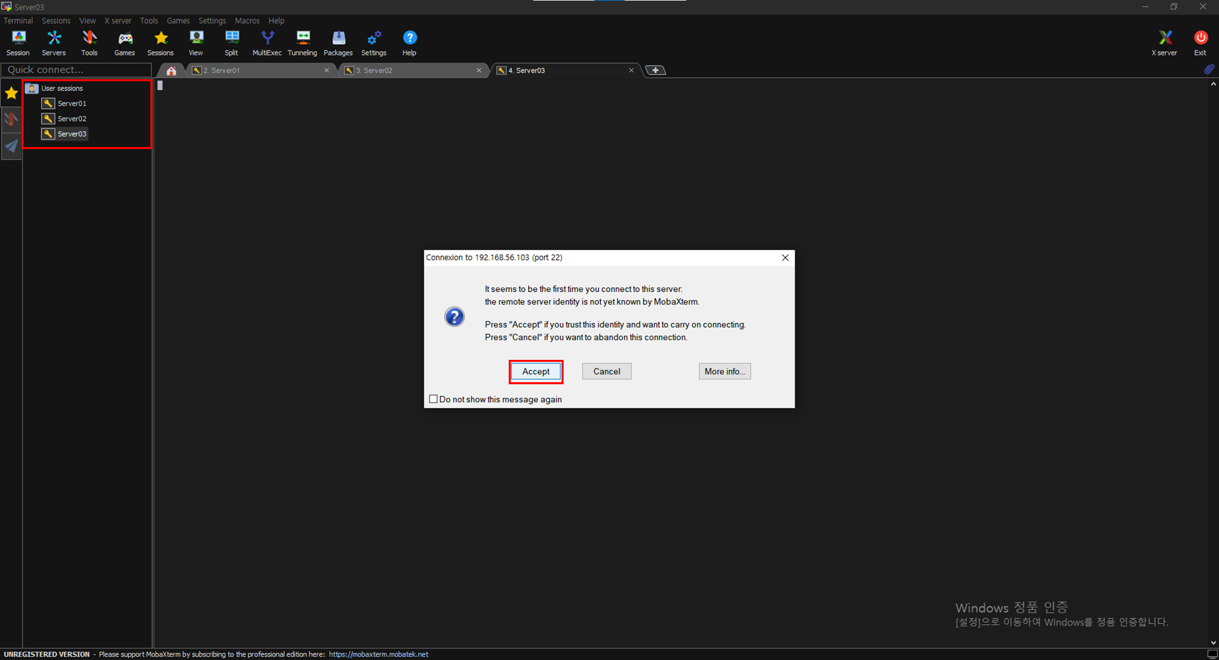1219x660 pixels.
Task: Select the sidebar paper plane icon
Action: (x=11, y=146)
